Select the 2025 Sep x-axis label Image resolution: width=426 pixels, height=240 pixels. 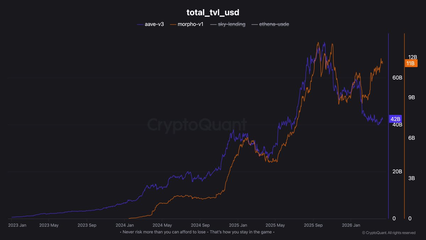tap(313, 225)
